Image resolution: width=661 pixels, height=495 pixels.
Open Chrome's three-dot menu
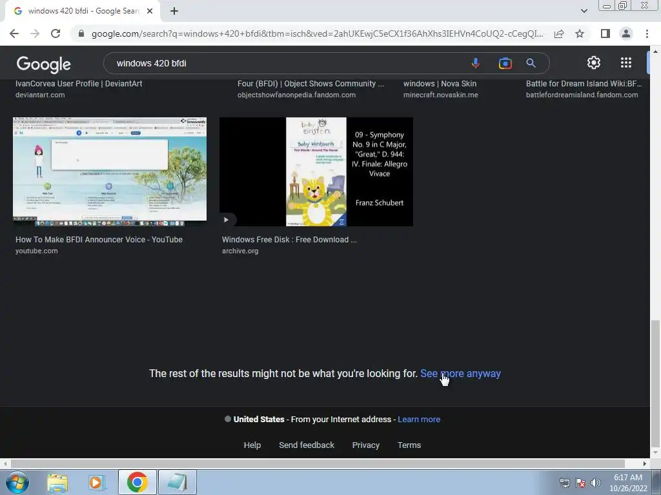647,34
